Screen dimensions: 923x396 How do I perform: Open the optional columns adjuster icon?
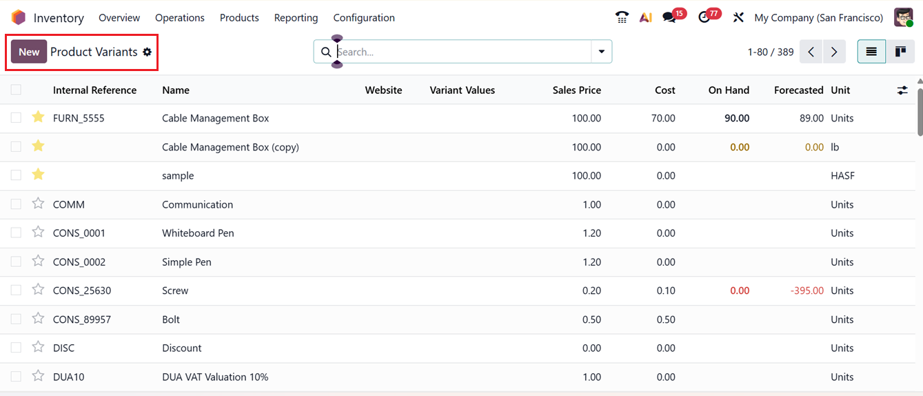902,90
